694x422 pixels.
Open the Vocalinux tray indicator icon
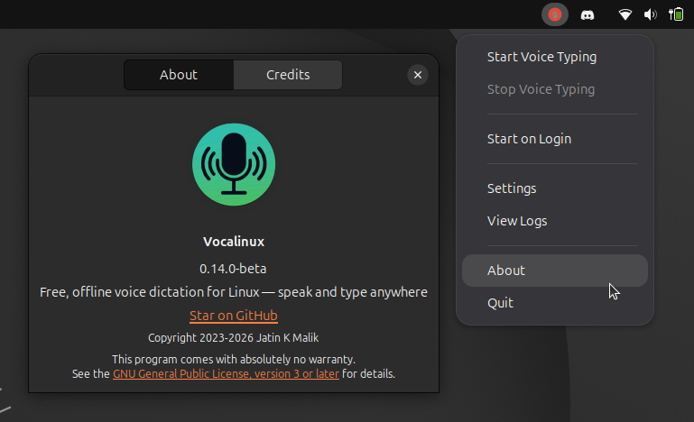(555, 14)
